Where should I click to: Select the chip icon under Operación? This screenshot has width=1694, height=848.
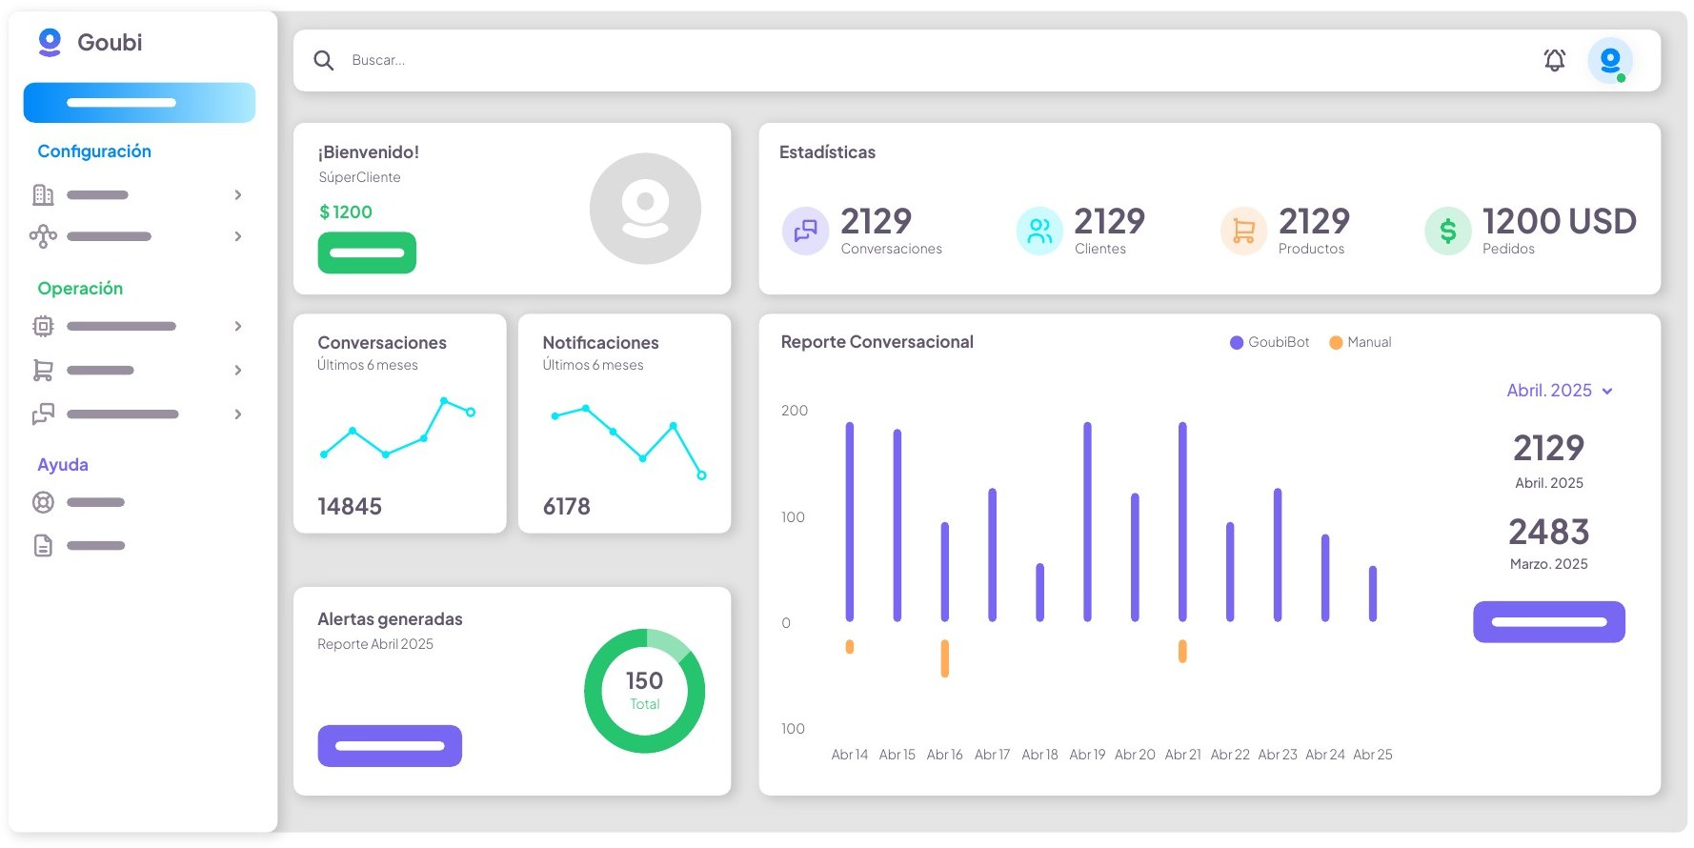click(x=43, y=326)
